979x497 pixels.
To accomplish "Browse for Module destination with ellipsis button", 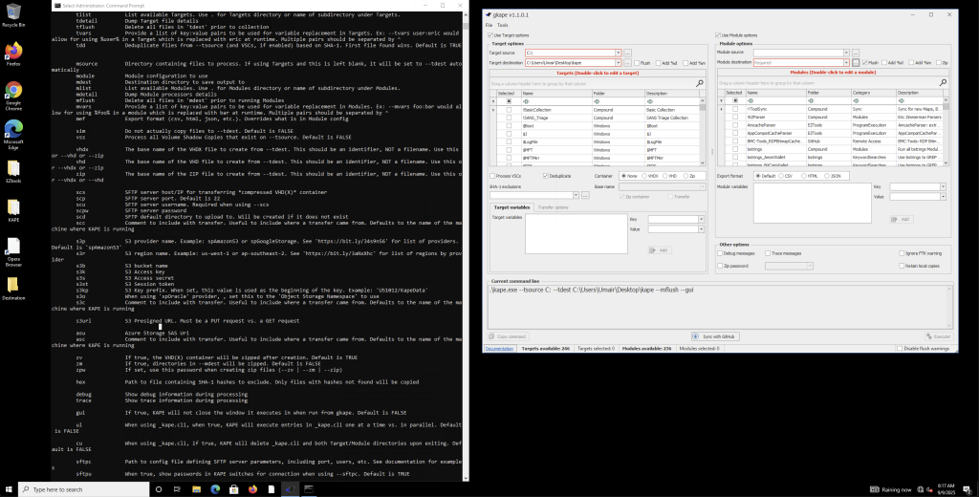I will tap(856, 63).
